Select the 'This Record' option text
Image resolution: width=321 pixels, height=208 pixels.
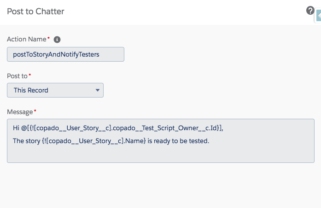coord(31,90)
